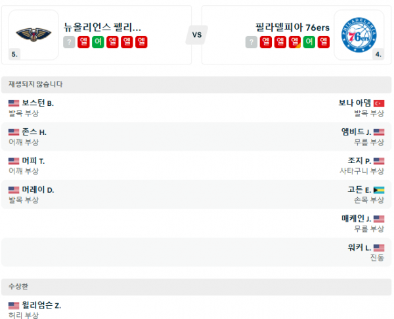
Task: Click the US flag next to 윌리엄슨 Z.
Action: [x=14, y=305]
